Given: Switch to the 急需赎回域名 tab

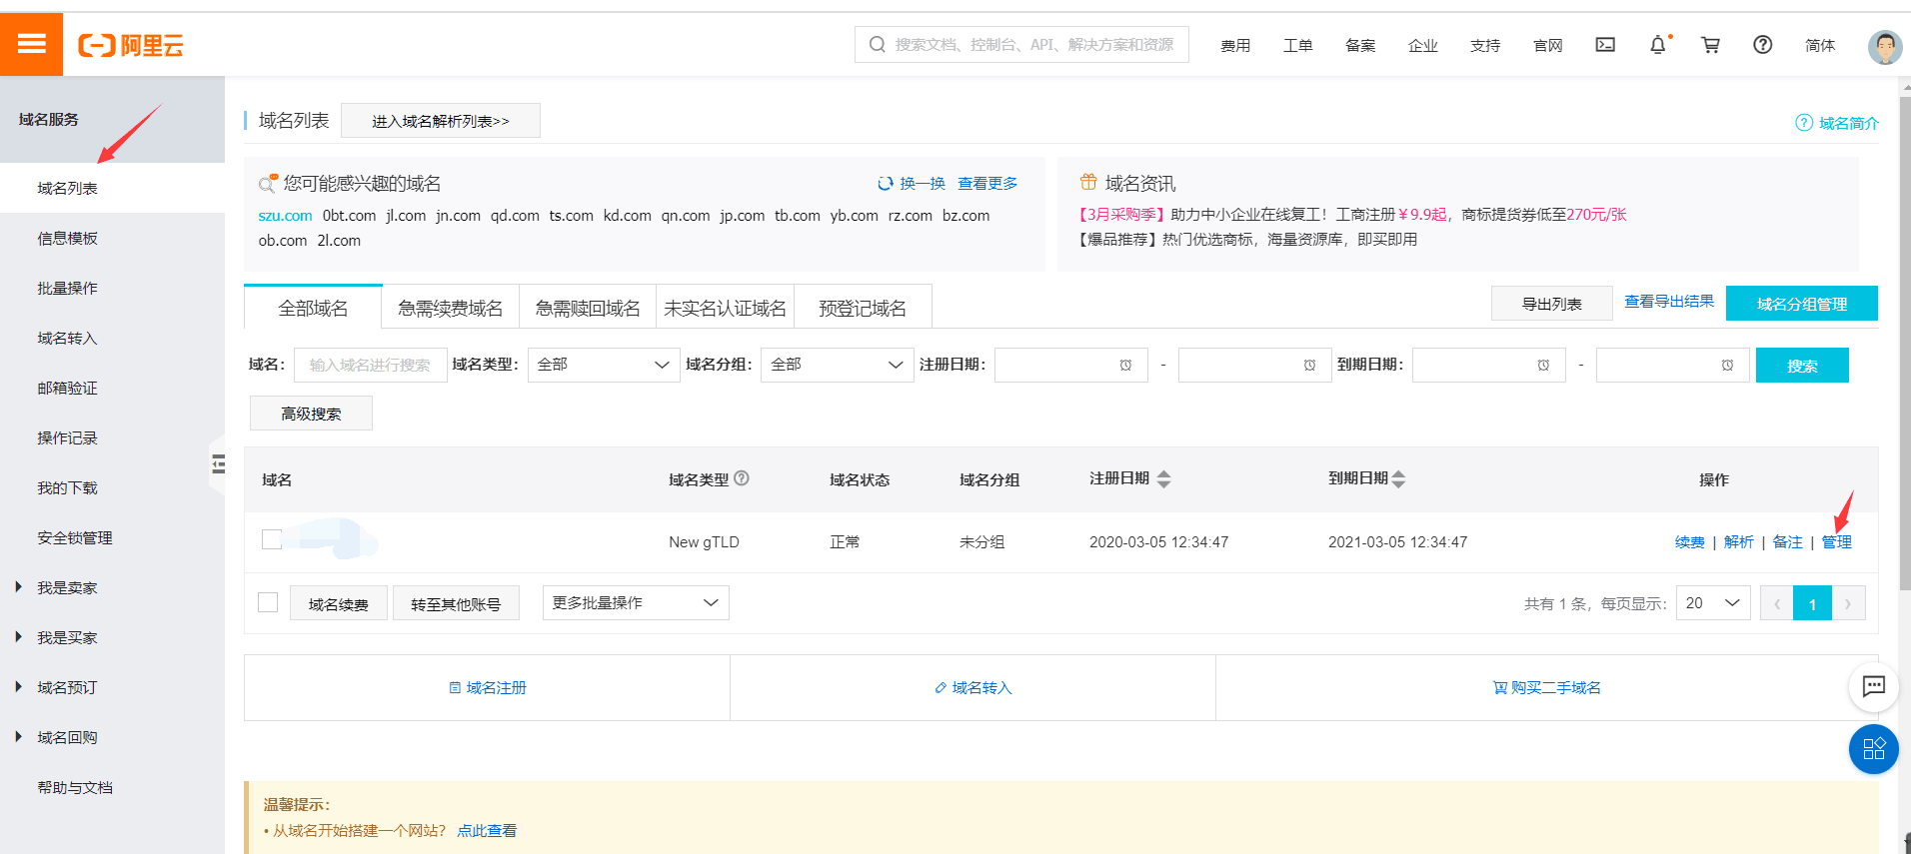Looking at the screenshot, I should (x=588, y=308).
